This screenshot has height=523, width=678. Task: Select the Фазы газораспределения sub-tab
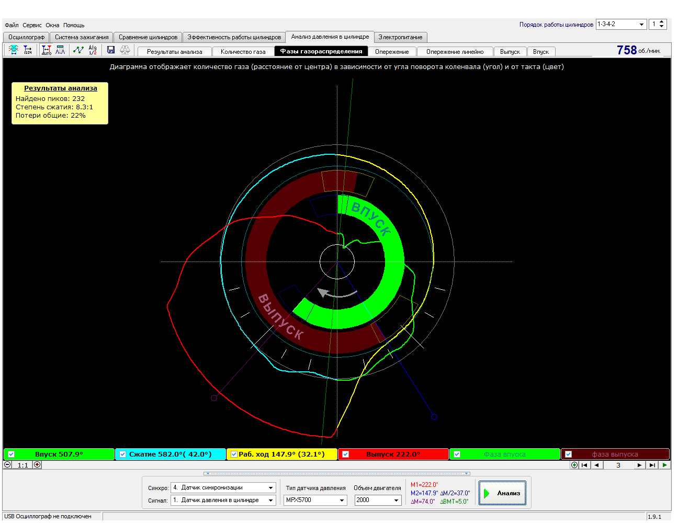pyautogui.click(x=321, y=51)
